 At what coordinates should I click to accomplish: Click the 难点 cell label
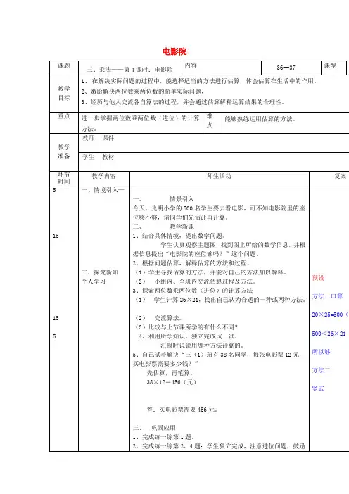pyautogui.click(x=210, y=120)
